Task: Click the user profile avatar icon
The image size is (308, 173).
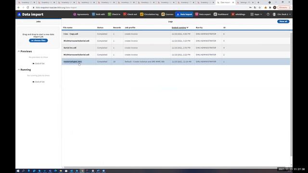Action: pos(274,14)
